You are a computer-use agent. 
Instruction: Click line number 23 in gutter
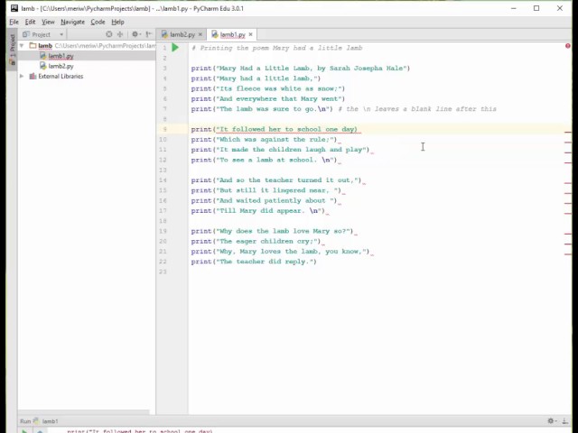[163, 272]
